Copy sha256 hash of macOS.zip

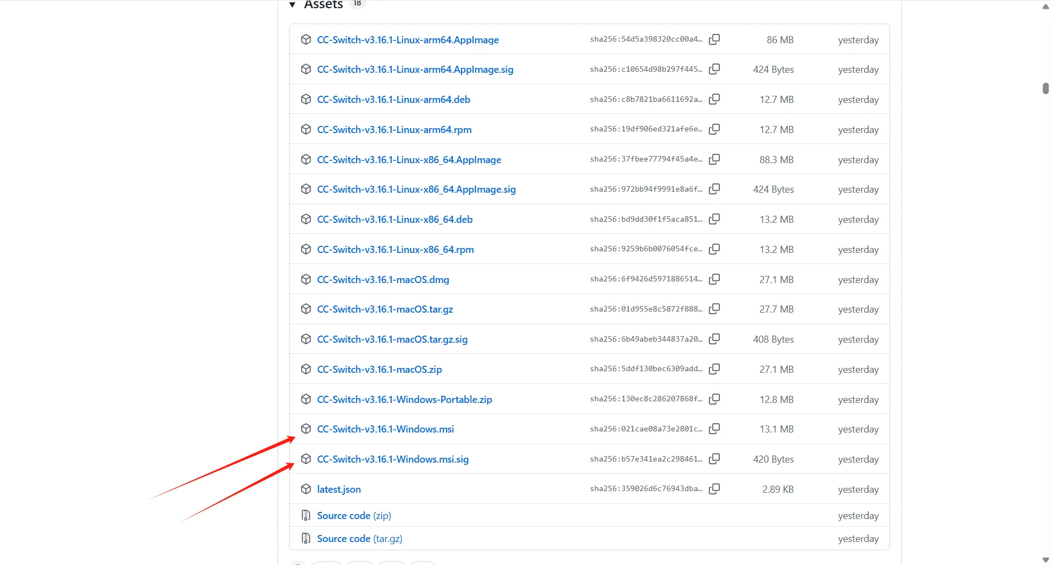tap(714, 369)
